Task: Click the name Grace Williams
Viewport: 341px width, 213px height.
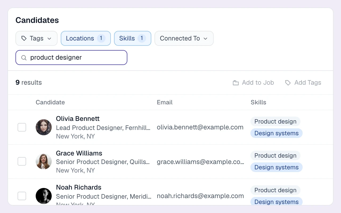Action: pos(79,153)
